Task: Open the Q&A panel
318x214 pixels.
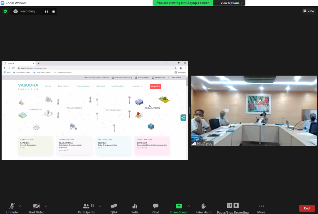Action: (114, 208)
